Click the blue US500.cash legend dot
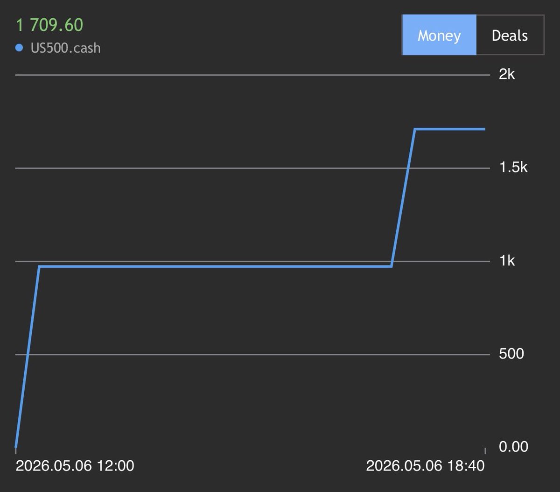Viewport: 560px width, 492px height. click(x=19, y=48)
